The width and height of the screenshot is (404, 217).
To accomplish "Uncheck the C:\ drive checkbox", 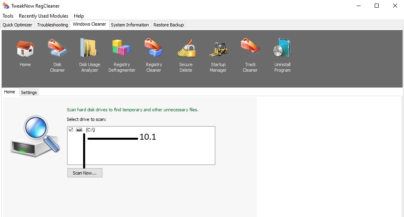I will pyautogui.click(x=71, y=130).
